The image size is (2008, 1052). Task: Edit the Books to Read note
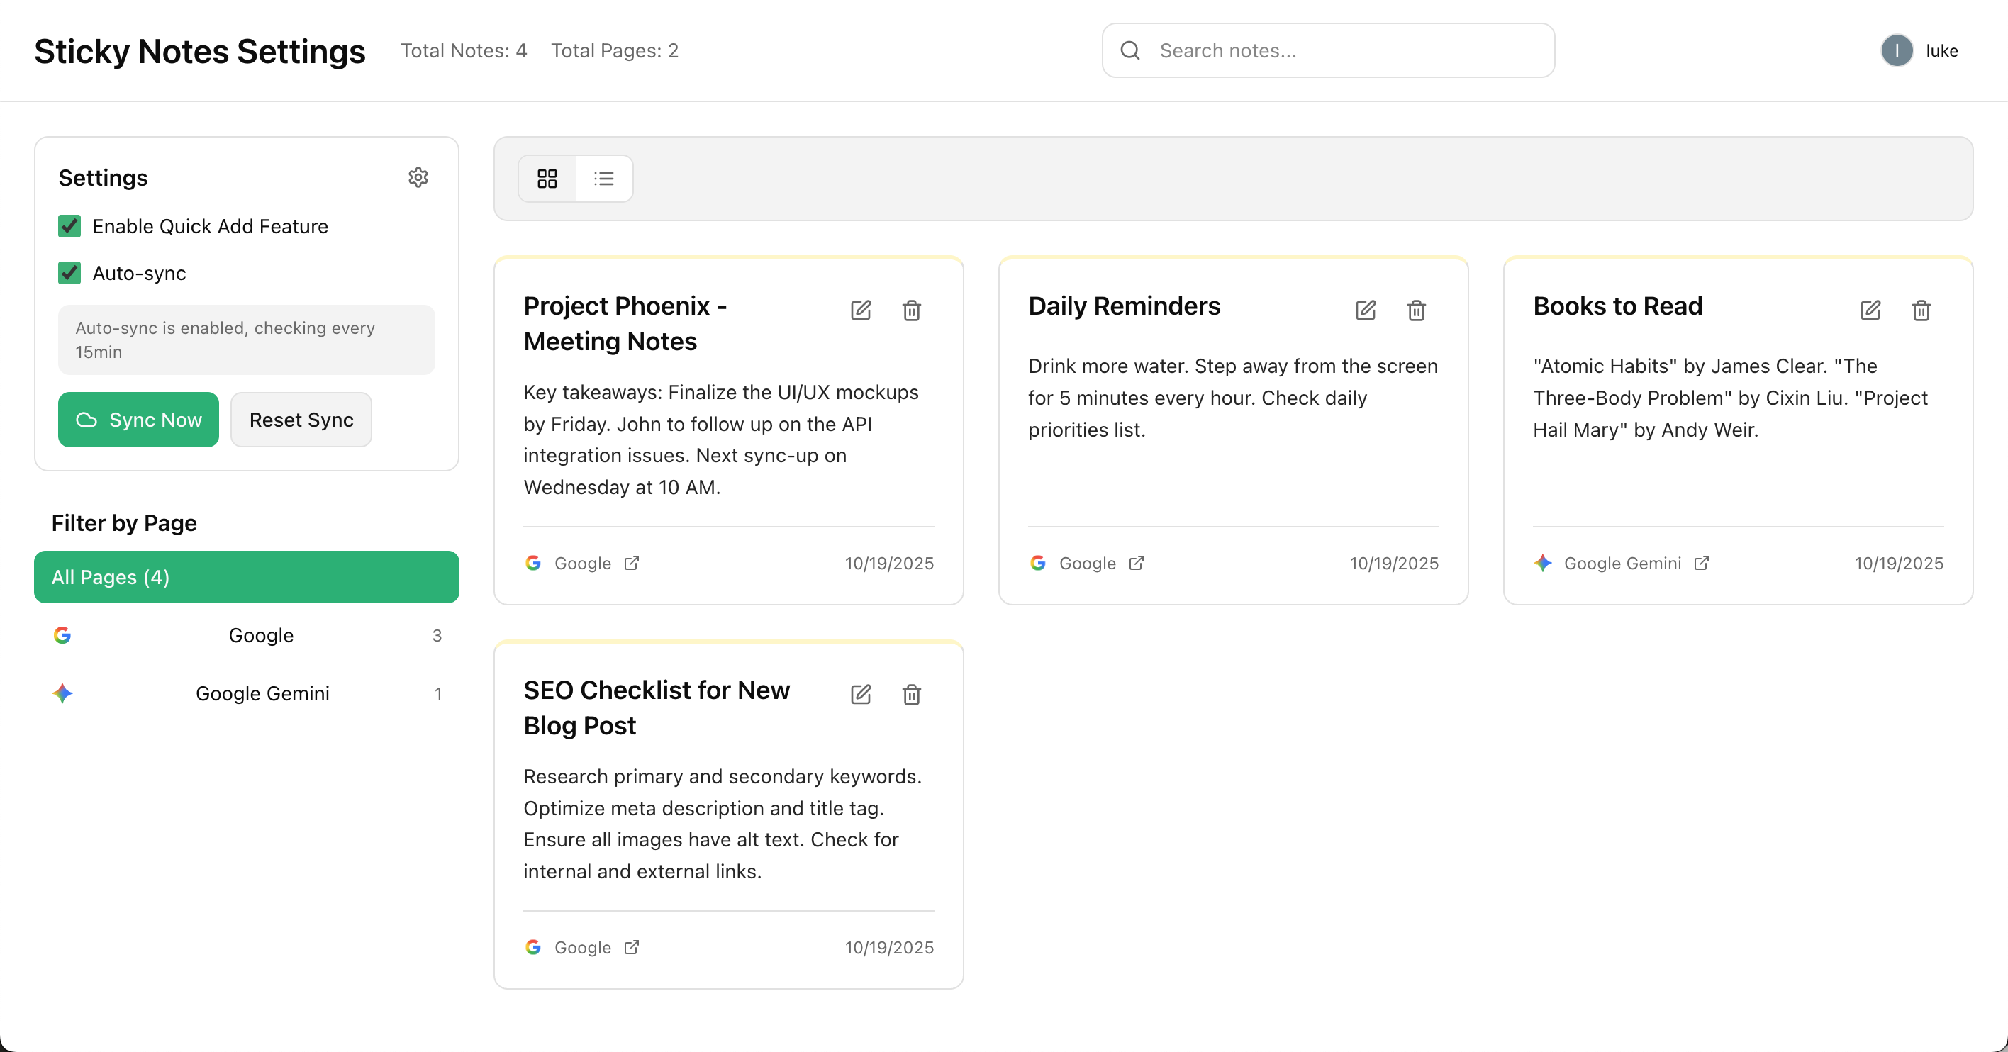coord(1870,310)
